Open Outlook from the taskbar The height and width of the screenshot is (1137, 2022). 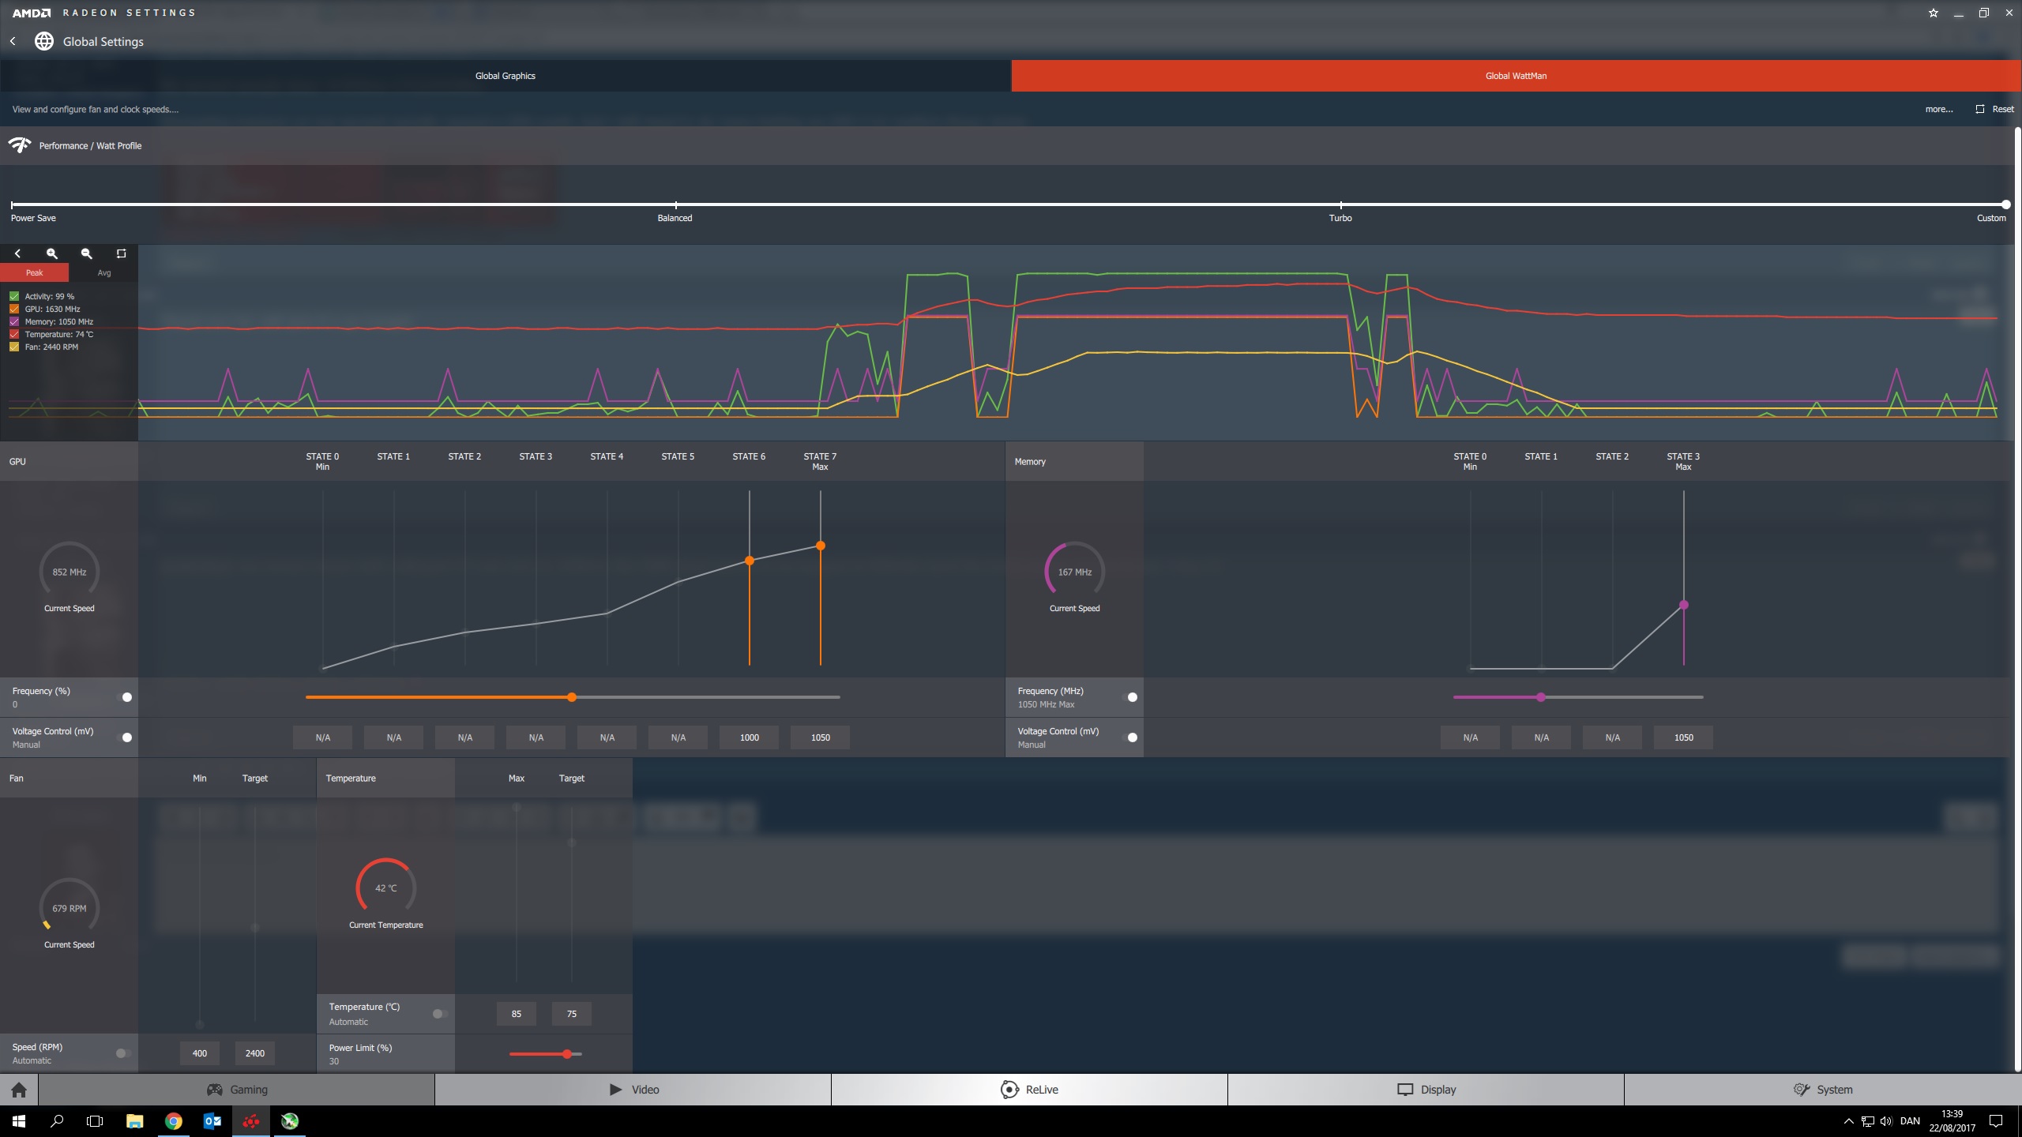point(212,1121)
